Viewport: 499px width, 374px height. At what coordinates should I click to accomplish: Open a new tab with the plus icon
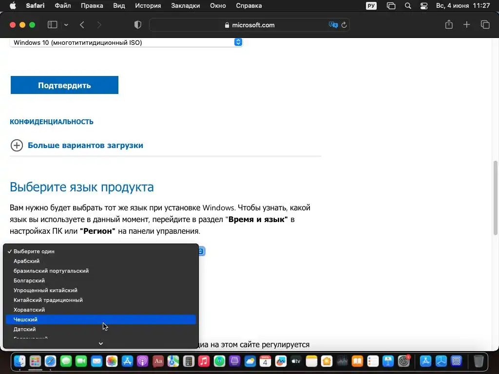click(x=466, y=24)
